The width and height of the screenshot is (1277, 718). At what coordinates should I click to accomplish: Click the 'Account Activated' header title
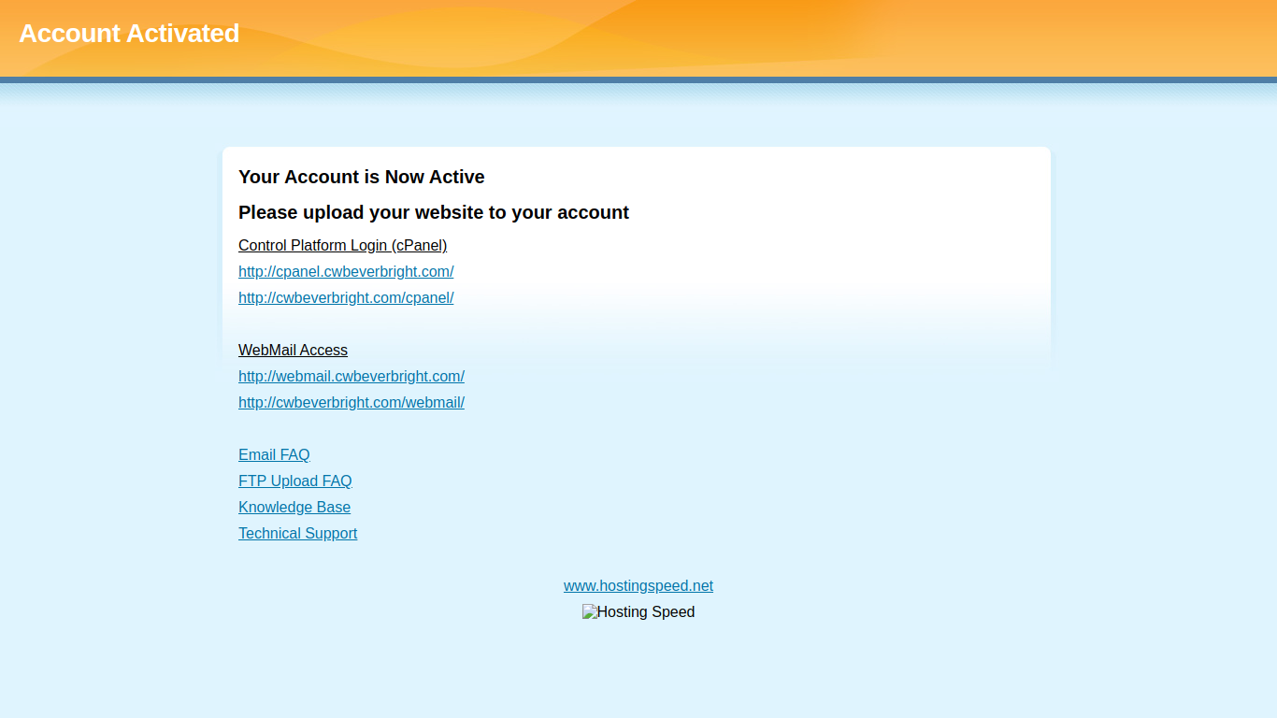pyautogui.click(x=129, y=34)
